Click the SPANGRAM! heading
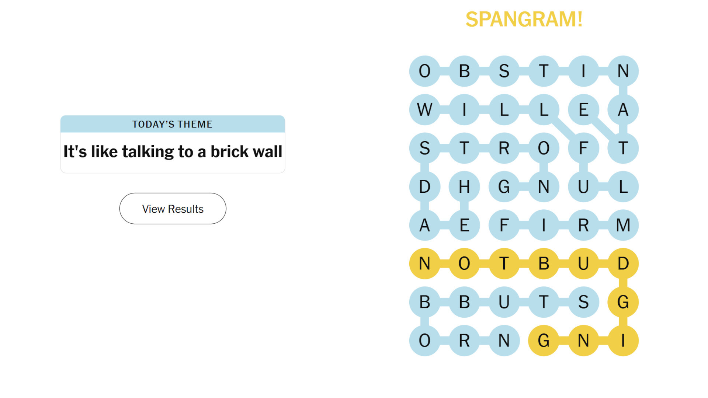This screenshot has width=708, height=398. tap(524, 19)
